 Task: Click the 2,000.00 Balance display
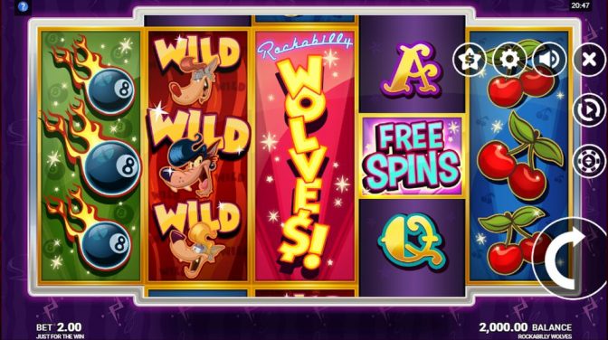[526, 327]
